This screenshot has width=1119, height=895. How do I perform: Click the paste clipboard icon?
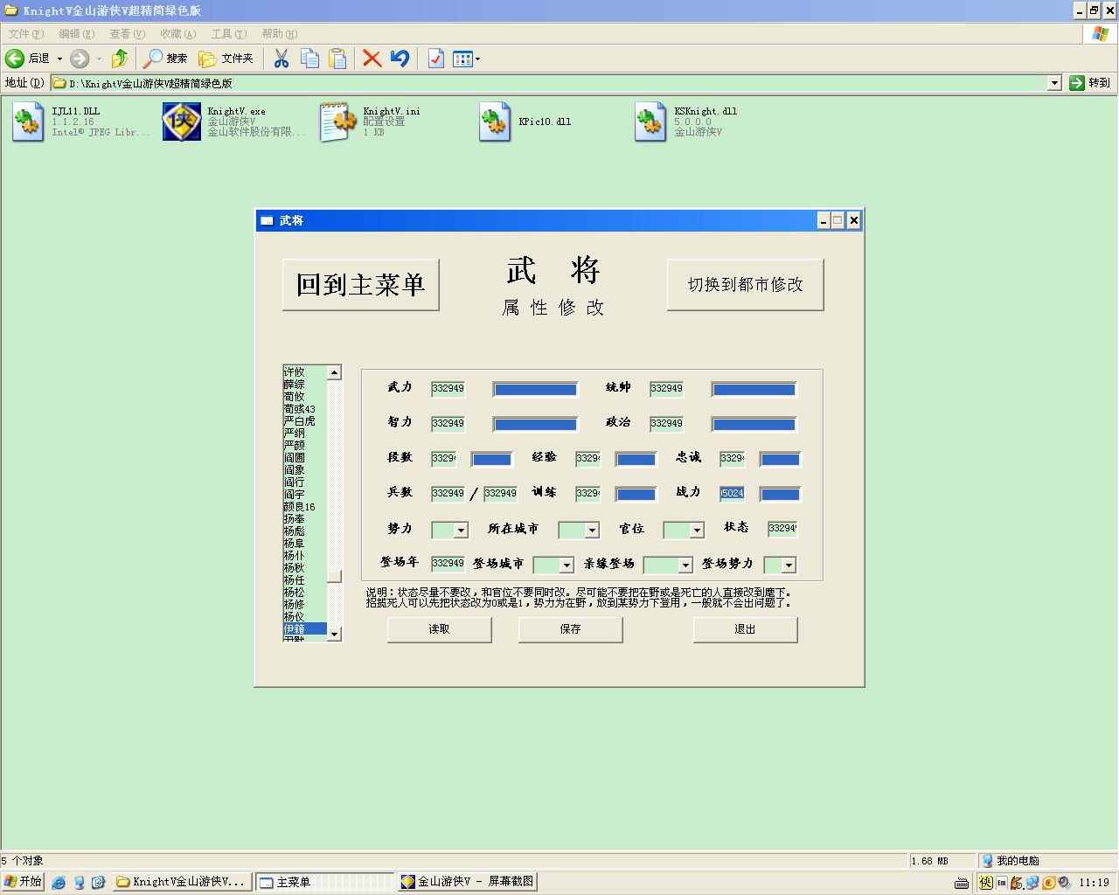(337, 59)
